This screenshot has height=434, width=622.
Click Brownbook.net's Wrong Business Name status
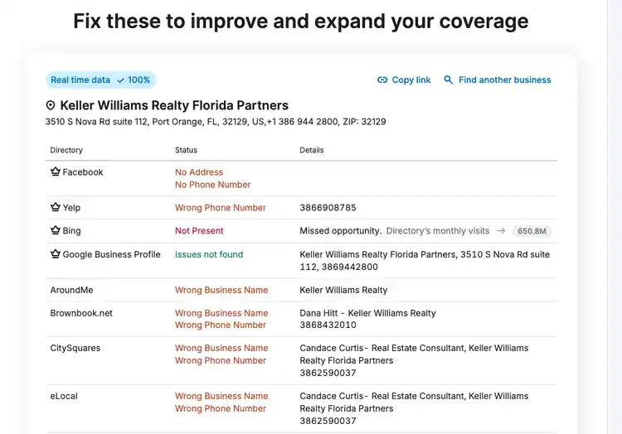(x=221, y=313)
